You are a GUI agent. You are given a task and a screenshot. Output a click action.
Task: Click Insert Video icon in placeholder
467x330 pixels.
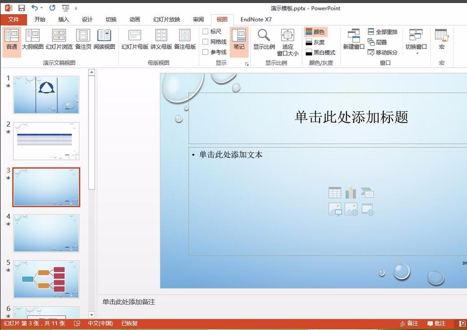(x=368, y=209)
